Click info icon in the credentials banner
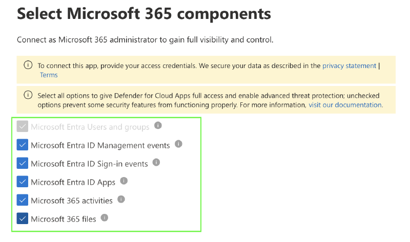Image resolution: width=410 pixels, height=242 pixels. coord(28,65)
